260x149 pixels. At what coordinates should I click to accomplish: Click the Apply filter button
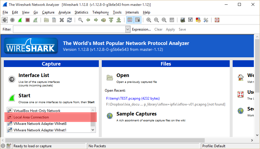coord(171,29)
